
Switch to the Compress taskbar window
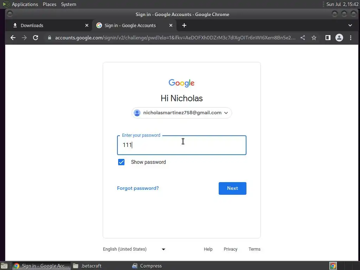147,266
